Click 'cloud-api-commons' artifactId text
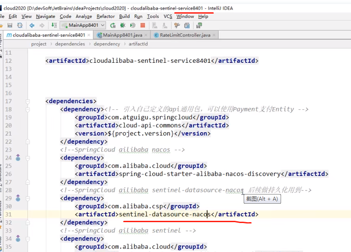 click(150, 125)
